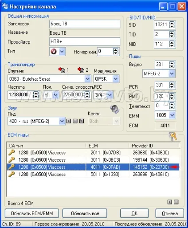Open the audio PID properties icon

pyautogui.click(x=82, y=121)
